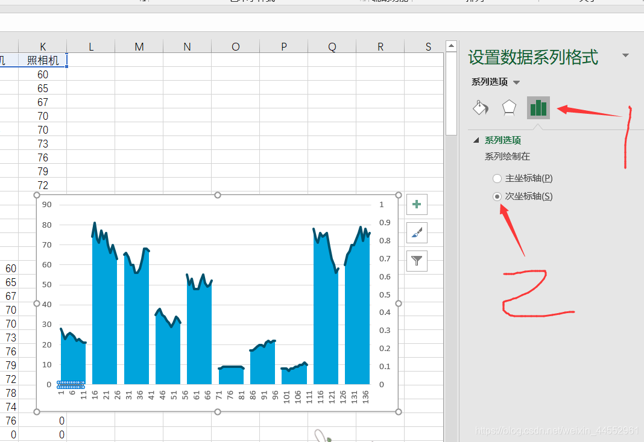The height and width of the screenshot is (442, 644).
Task: Click the chart's top-left resize handle
Action: tap(37, 195)
